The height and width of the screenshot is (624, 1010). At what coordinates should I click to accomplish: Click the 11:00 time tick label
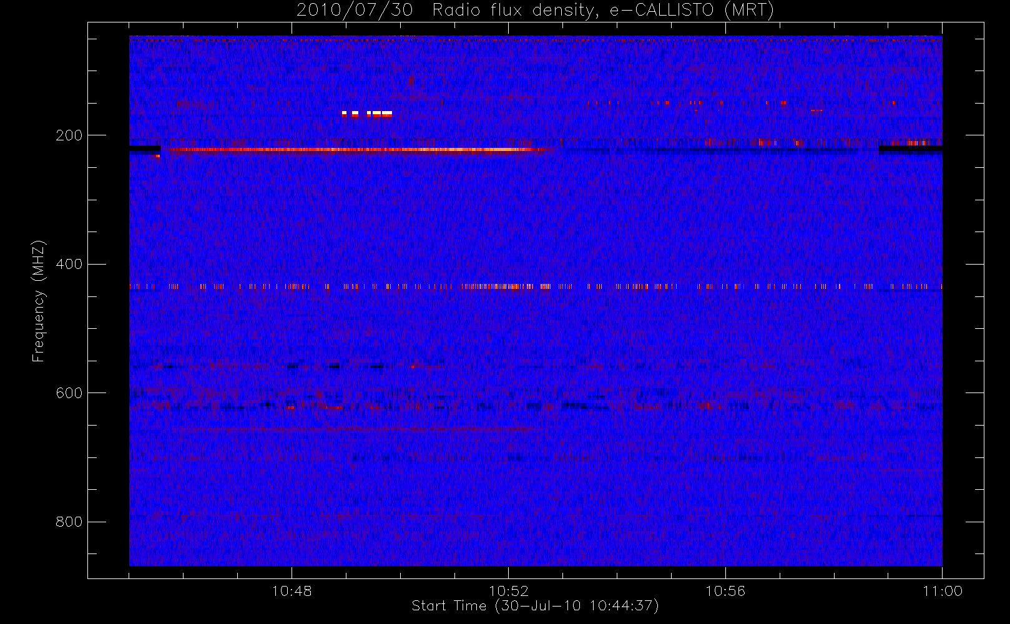click(943, 591)
